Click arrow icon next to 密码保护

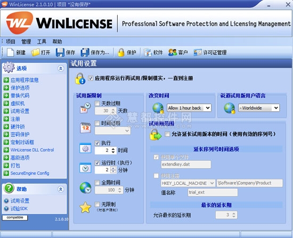coord(6,134)
